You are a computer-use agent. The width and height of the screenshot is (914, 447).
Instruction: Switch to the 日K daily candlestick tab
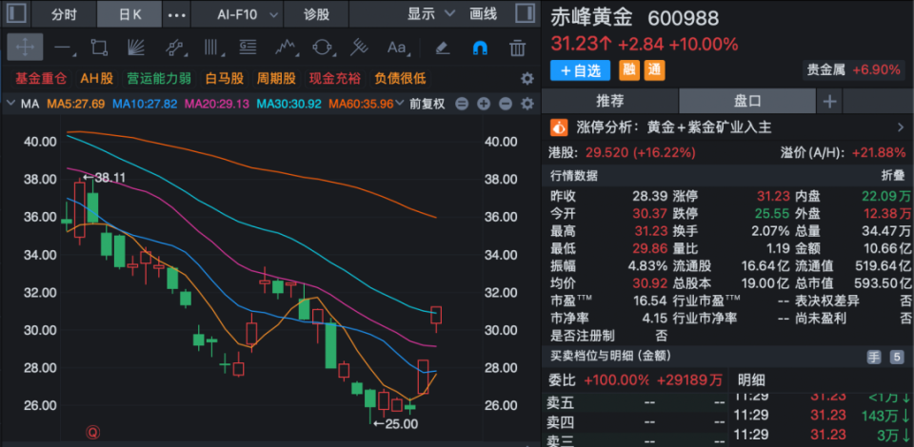coord(129,14)
